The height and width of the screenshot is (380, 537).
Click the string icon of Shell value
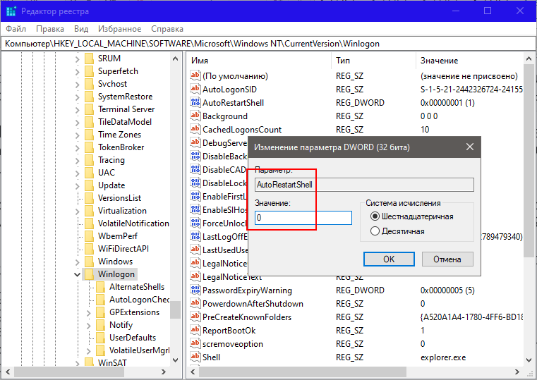[195, 357]
